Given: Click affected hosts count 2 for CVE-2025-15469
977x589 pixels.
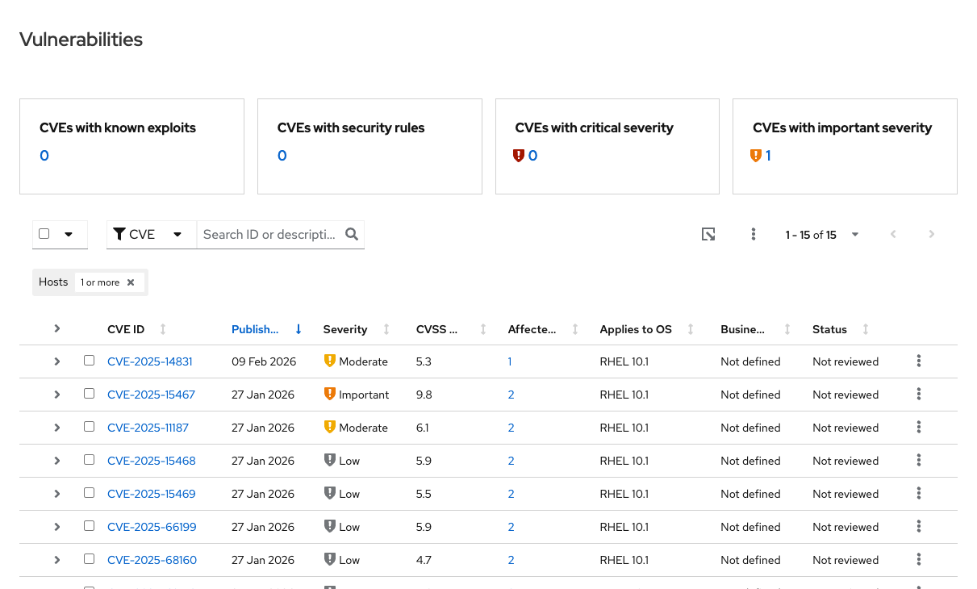Looking at the screenshot, I should (511, 494).
